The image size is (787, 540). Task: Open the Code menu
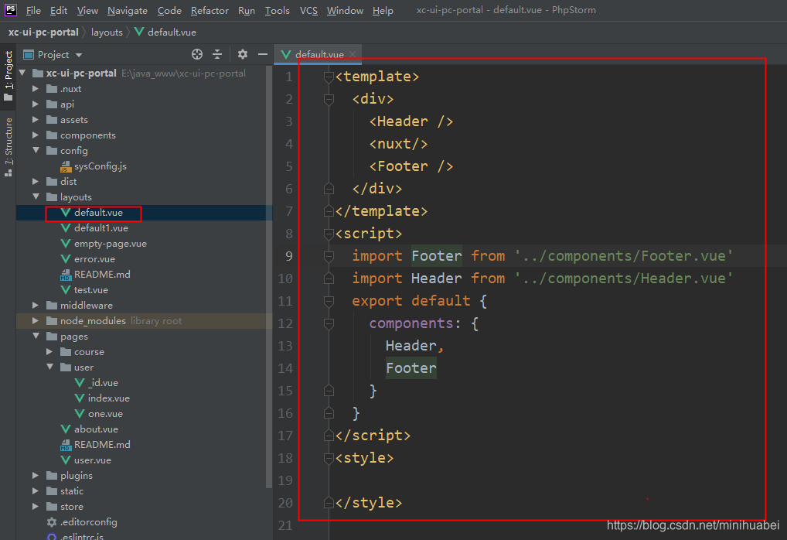click(x=169, y=11)
